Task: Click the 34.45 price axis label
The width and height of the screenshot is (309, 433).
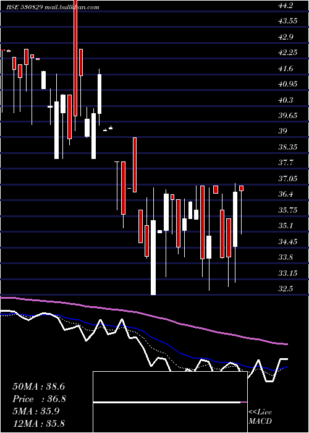Action: point(288,242)
